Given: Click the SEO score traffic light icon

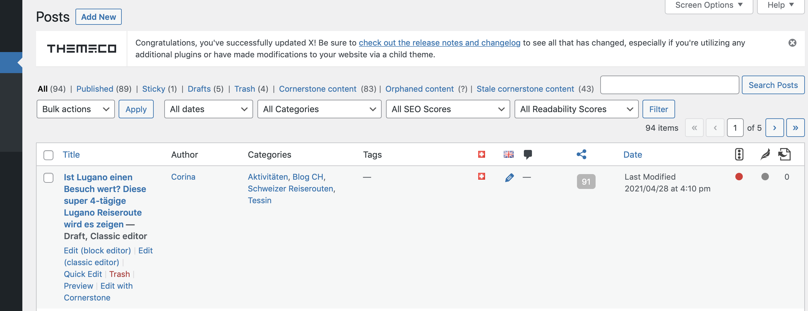Looking at the screenshot, I should pyautogui.click(x=739, y=154).
